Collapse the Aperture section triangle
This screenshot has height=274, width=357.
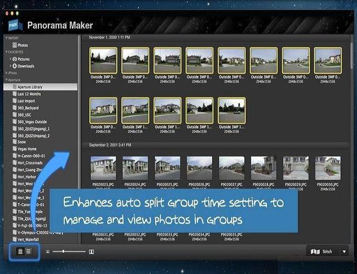[7, 80]
